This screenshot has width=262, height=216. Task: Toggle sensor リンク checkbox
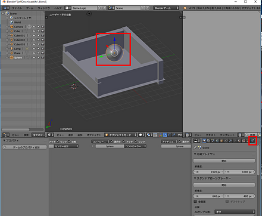tap(58, 141)
